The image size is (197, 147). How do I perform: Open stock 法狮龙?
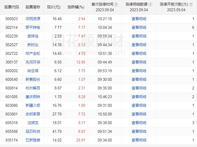pos(33,123)
